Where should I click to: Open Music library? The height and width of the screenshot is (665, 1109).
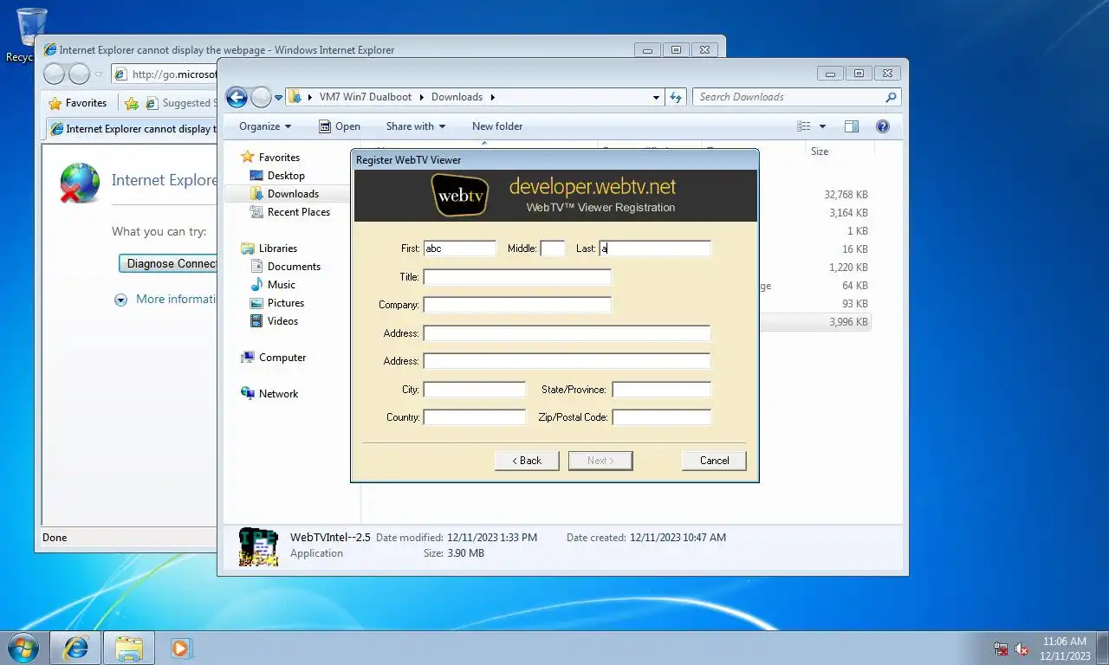(281, 285)
